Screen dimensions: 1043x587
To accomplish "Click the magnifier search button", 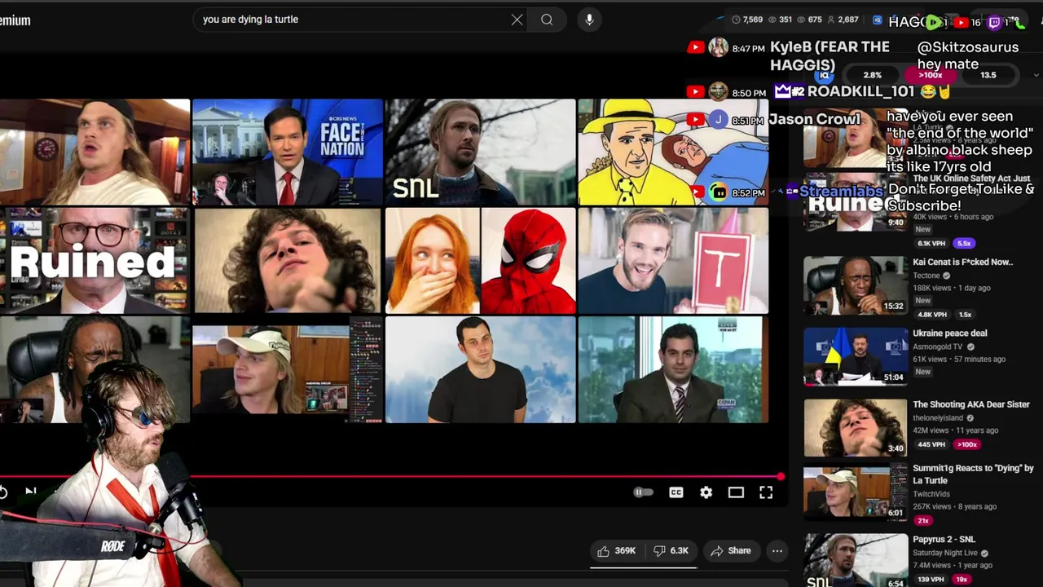I will (547, 20).
